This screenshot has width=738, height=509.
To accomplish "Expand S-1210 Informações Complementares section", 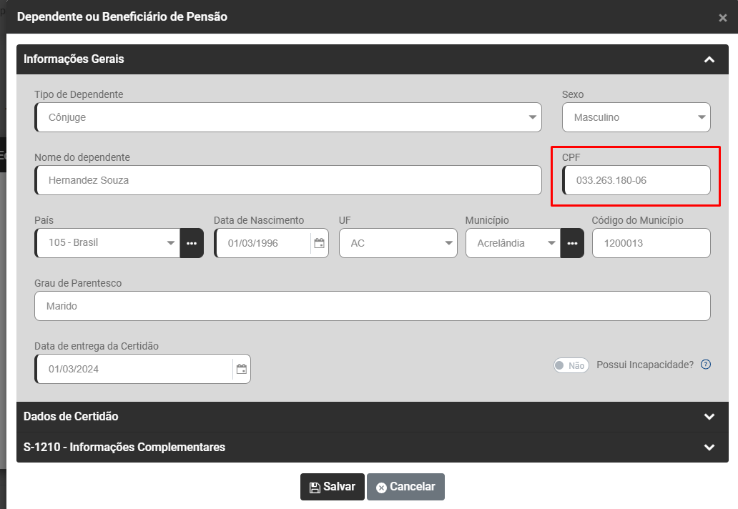I will coord(709,448).
